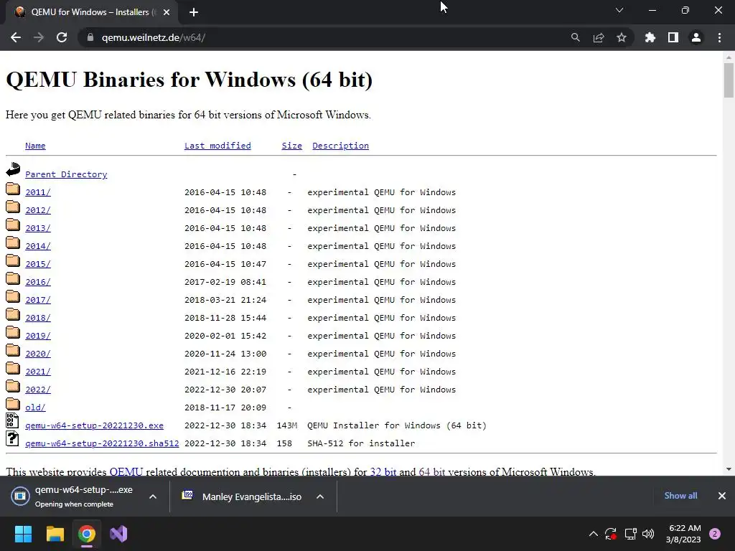Viewport: 735px width, 551px height.
Task: Bookmark this page with the star
Action: 622,37
